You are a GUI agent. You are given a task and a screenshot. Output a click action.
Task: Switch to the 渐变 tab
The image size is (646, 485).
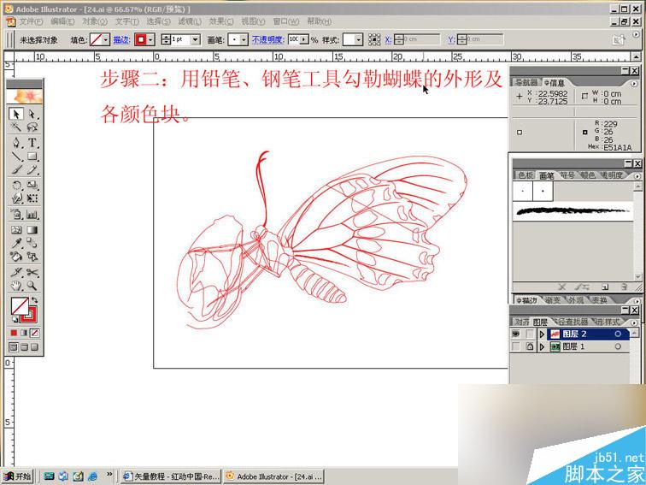pyautogui.click(x=552, y=300)
